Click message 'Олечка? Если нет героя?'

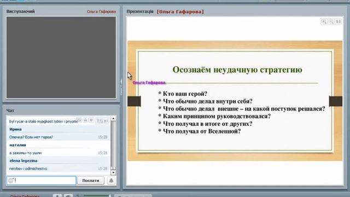(x=31, y=137)
